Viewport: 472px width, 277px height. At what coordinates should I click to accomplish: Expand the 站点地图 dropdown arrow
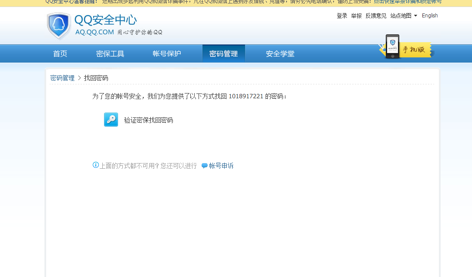[x=416, y=16]
